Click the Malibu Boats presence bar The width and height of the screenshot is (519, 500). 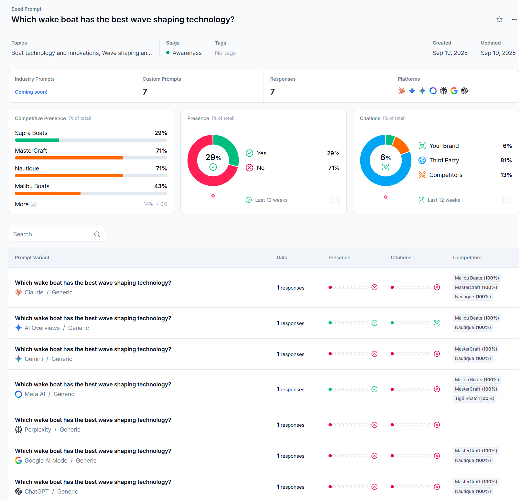(x=91, y=193)
